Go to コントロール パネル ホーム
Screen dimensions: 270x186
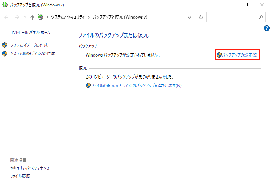(30, 32)
